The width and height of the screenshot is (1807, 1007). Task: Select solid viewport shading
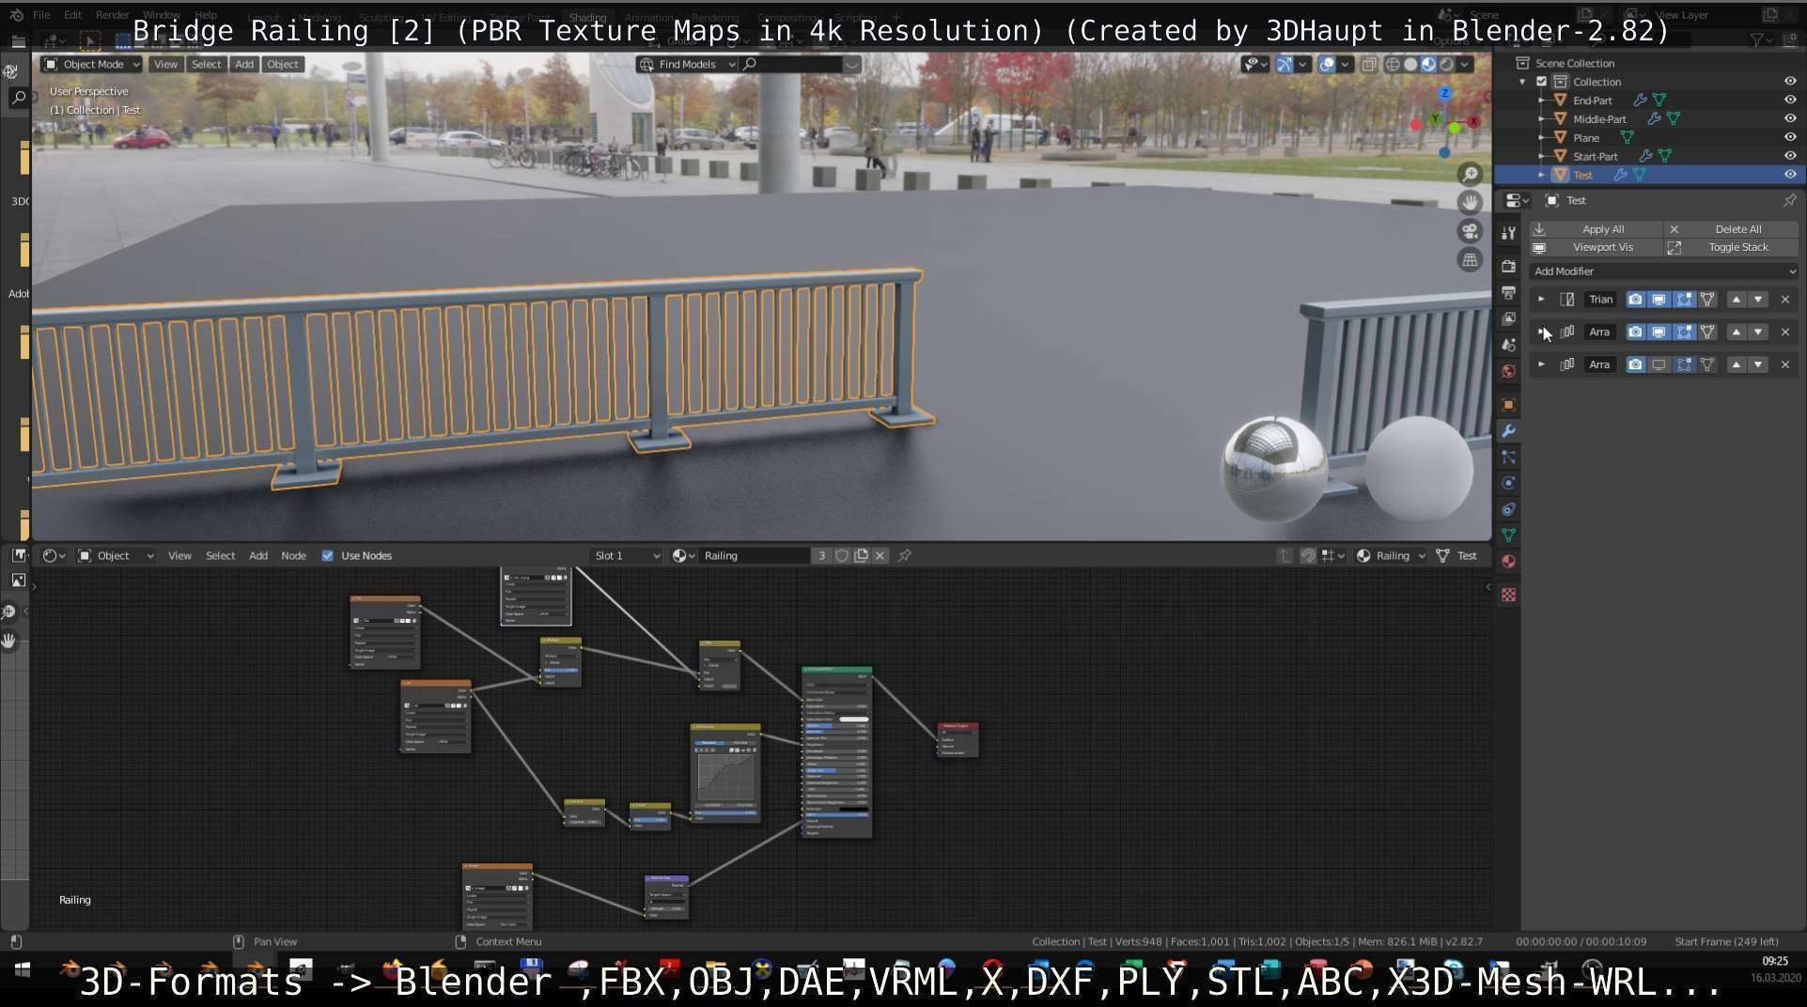[1410, 64]
